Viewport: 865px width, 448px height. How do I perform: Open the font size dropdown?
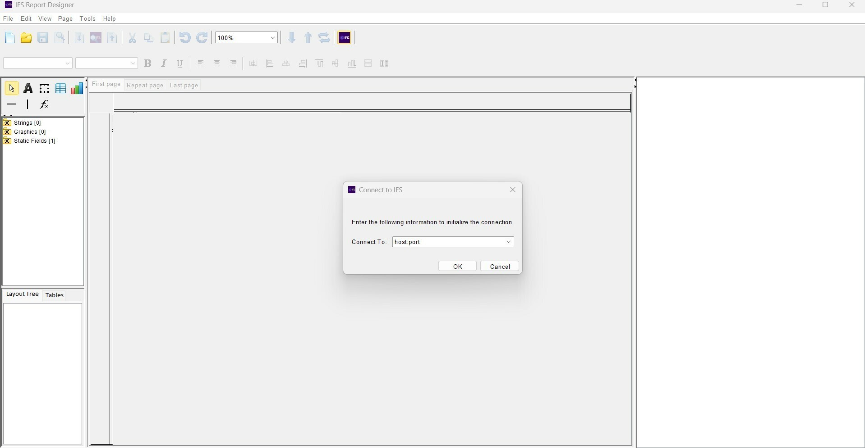(133, 63)
